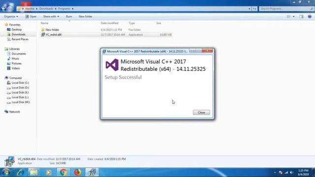Click the New folder icon in list
This screenshot has height=177, width=315.
(43, 29)
